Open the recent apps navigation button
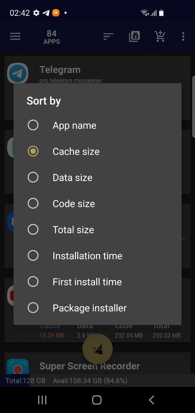Image resolution: width=195 pixels, height=413 pixels. pos(42,400)
